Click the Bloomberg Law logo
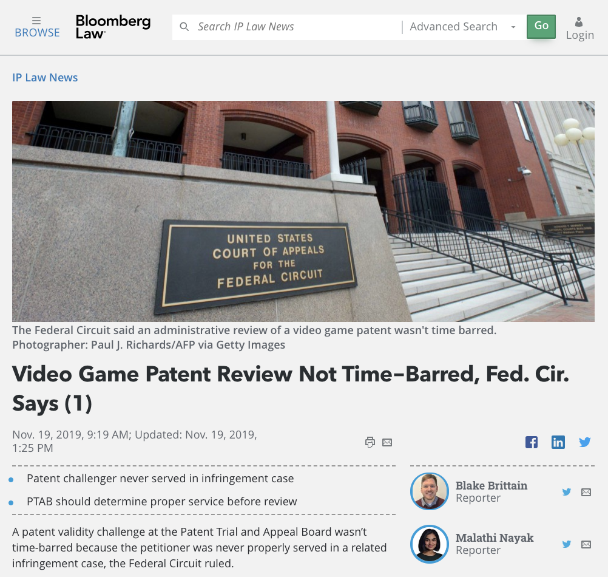This screenshot has width=608, height=577. pyautogui.click(x=113, y=27)
